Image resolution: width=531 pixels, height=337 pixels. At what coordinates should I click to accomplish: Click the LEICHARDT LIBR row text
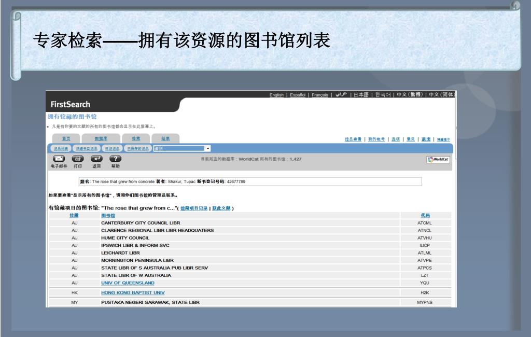tap(120, 252)
